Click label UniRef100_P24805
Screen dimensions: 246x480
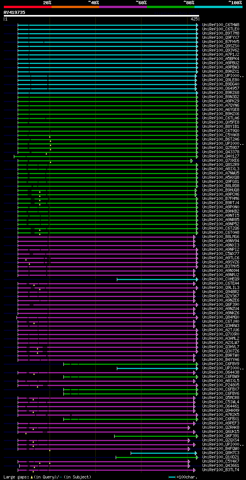221,385
